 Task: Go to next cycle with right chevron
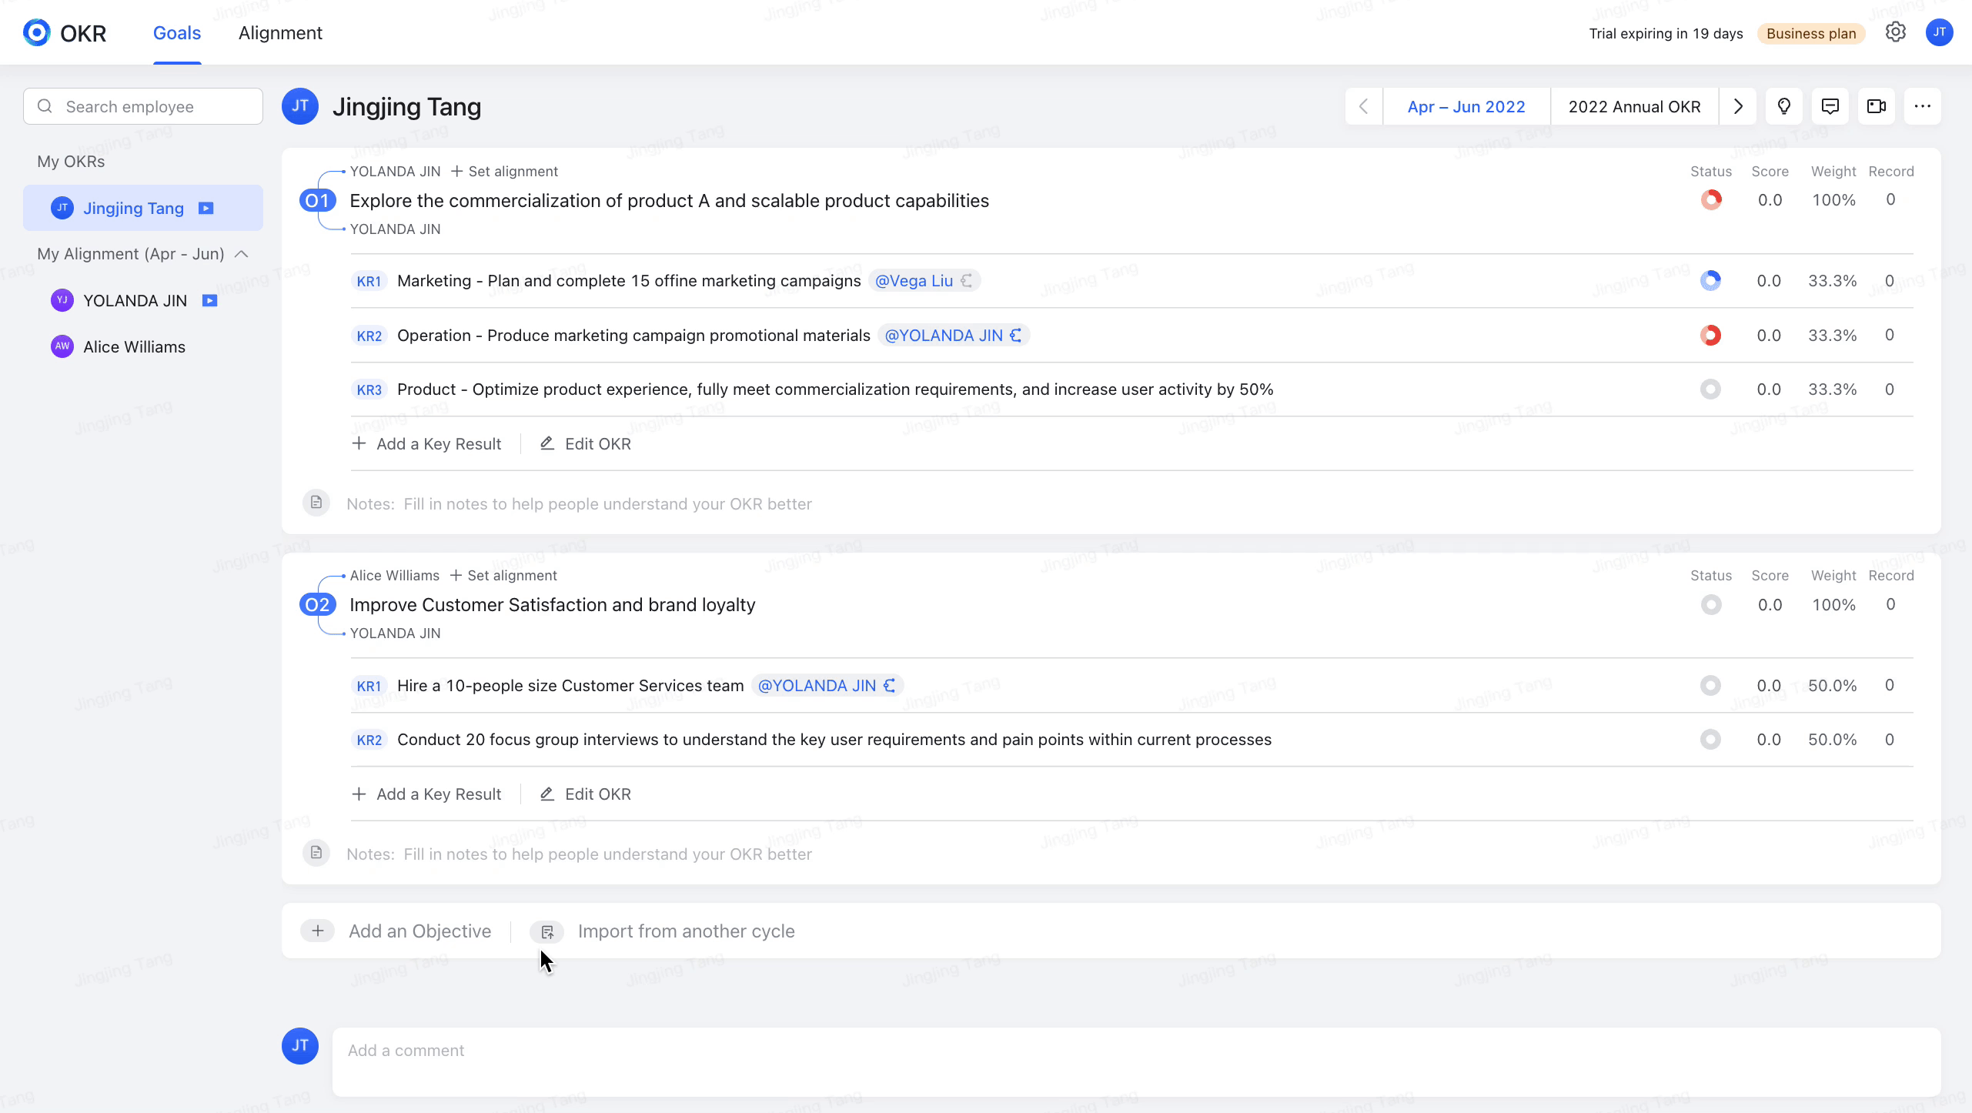coord(1738,106)
